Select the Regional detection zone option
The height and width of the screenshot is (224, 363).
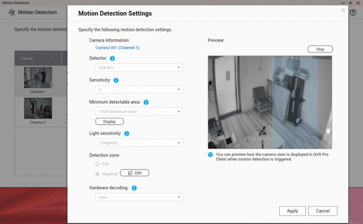coord(97,173)
